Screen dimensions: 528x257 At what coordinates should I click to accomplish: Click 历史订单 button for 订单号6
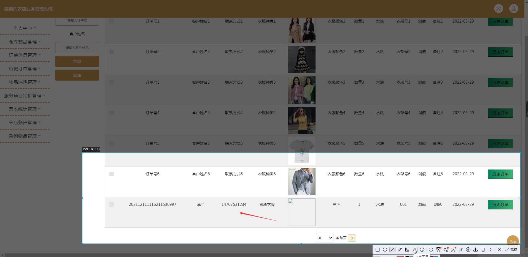500,174
